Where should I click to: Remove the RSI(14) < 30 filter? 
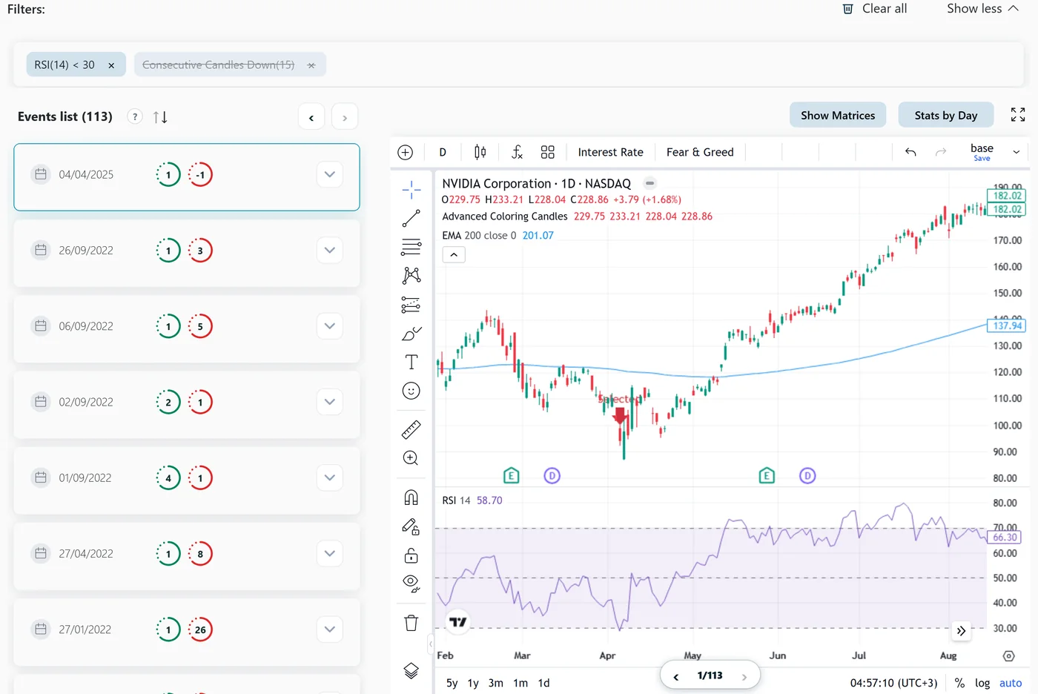coord(111,65)
